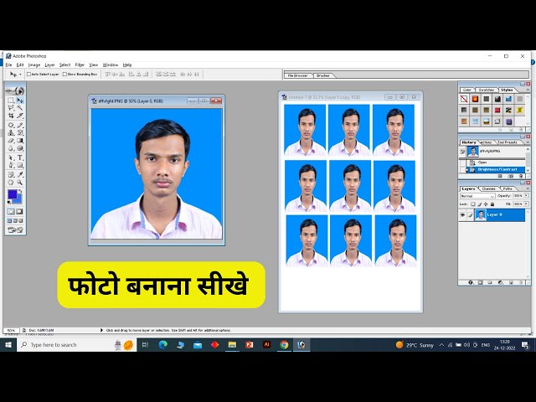Select the Zoom tool

coord(20,183)
